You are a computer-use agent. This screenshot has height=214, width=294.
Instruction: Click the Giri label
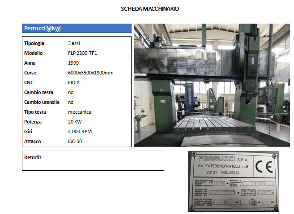[28, 132]
